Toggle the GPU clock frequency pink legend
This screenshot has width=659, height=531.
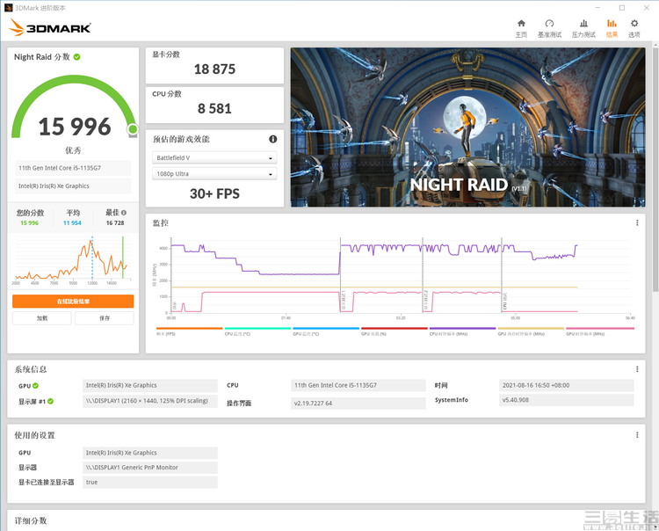tap(600, 331)
